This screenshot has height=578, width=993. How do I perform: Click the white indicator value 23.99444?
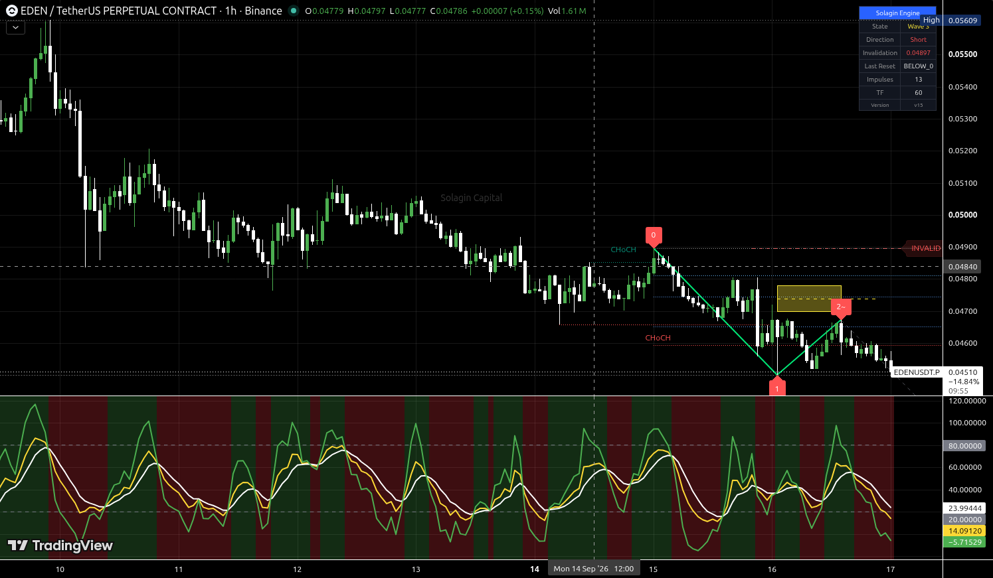[x=964, y=508]
